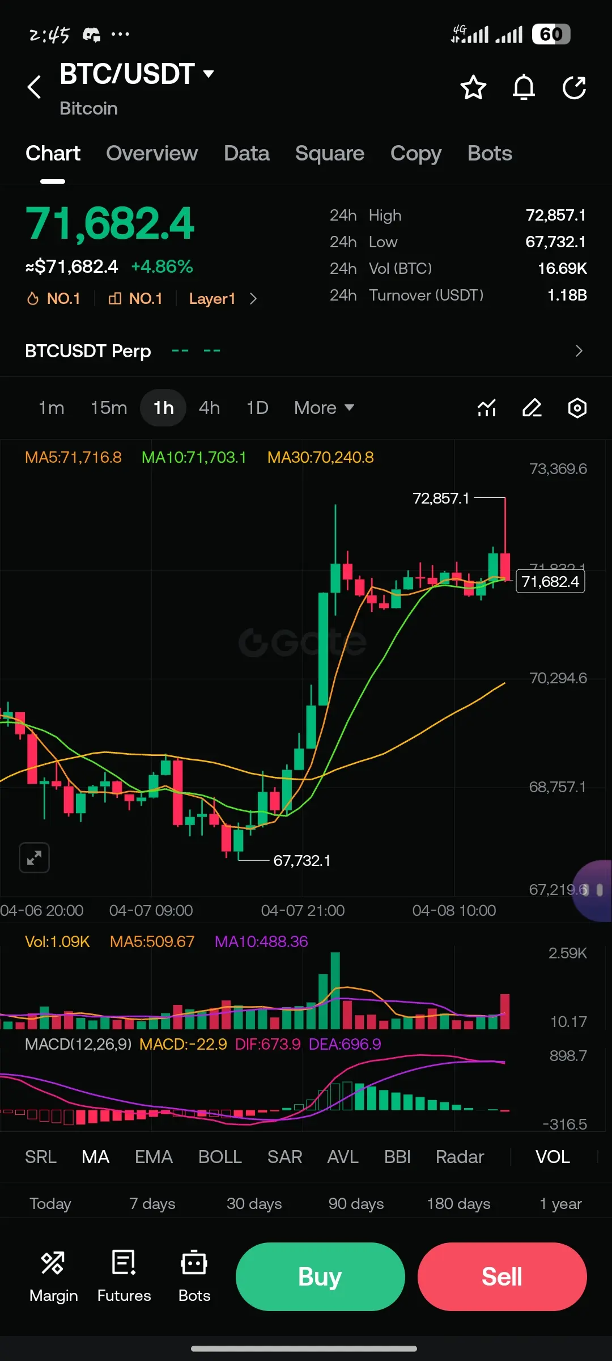Select the 180 days range
The height and width of the screenshot is (1361, 612).
coord(458,1203)
